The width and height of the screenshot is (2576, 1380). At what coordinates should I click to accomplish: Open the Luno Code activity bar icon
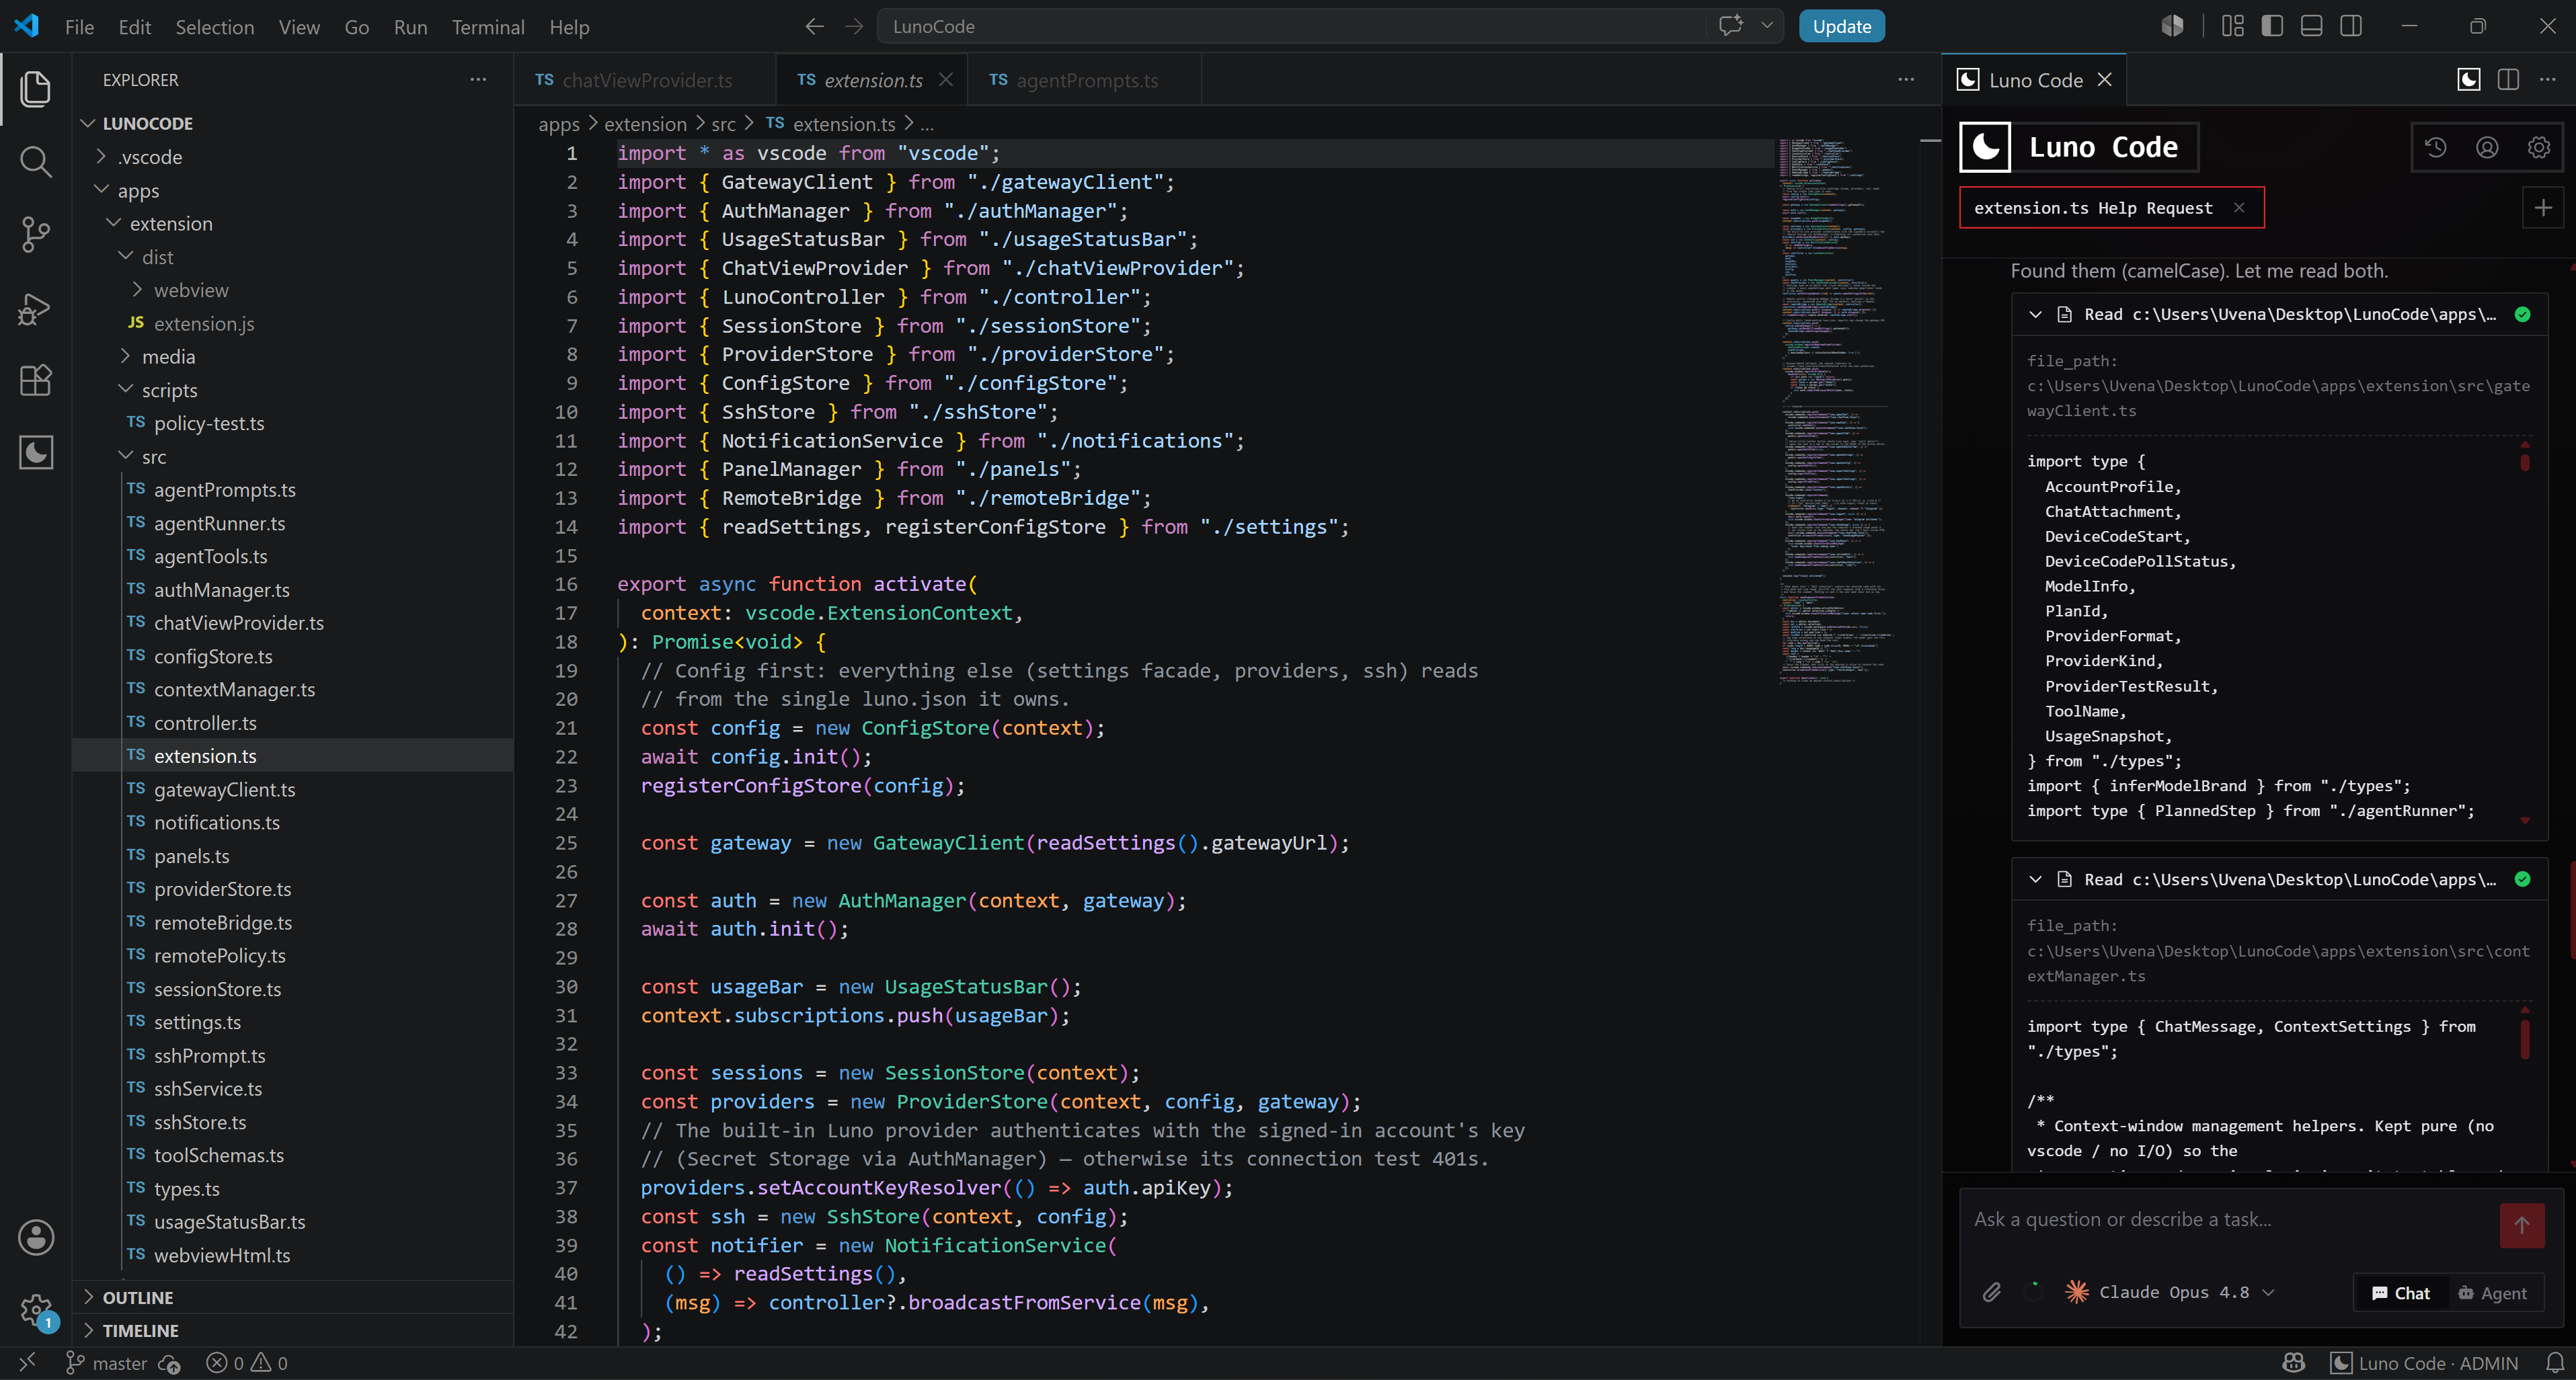[36, 453]
